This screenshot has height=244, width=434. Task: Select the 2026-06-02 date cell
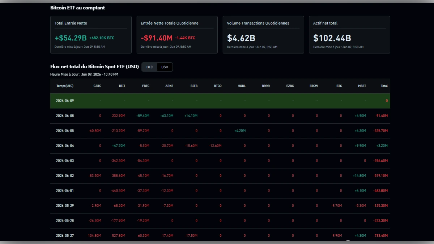65,176
